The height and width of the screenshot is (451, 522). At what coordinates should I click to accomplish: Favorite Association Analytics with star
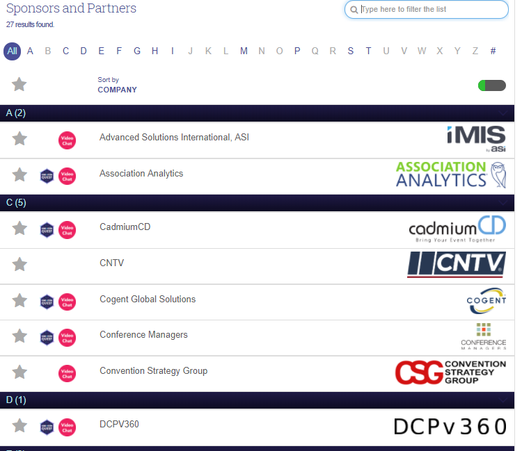(x=19, y=174)
